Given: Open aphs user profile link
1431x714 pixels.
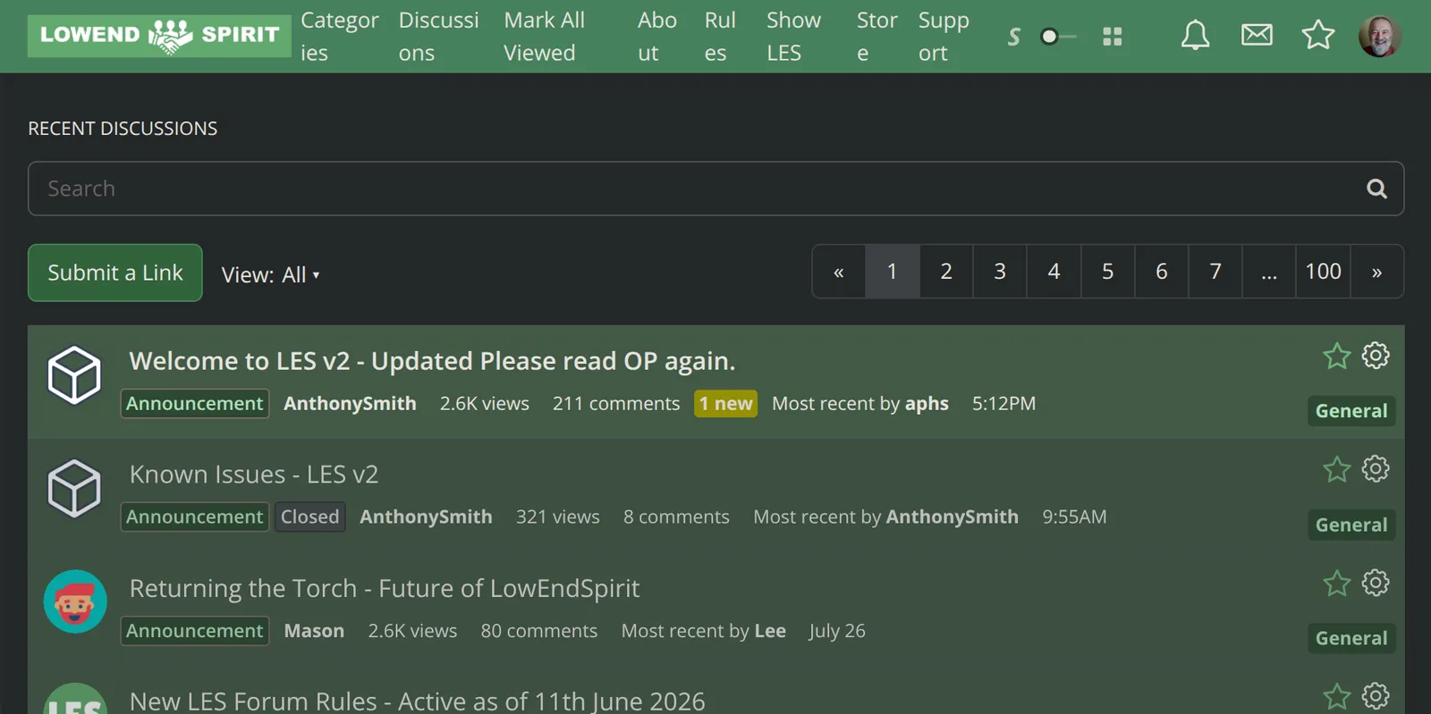Looking at the screenshot, I should 927,404.
